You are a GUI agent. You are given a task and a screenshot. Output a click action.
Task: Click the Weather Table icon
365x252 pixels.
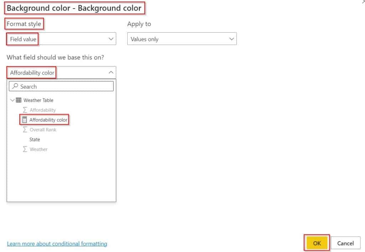(x=19, y=100)
